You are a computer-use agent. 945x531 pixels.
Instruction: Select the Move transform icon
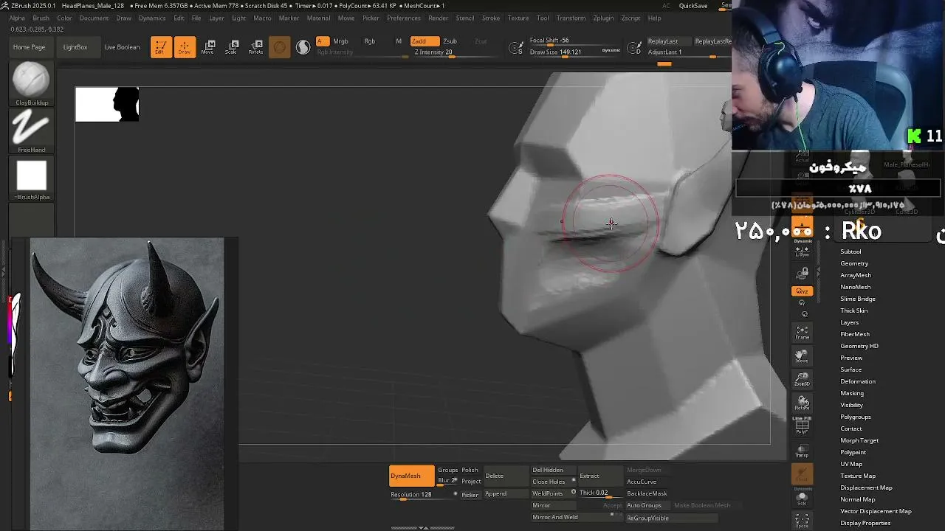[x=208, y=47]
